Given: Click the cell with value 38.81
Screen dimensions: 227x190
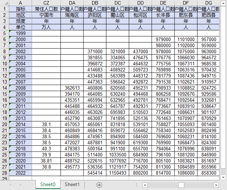Looking at the screenshot, I should [x=46, y=161].
